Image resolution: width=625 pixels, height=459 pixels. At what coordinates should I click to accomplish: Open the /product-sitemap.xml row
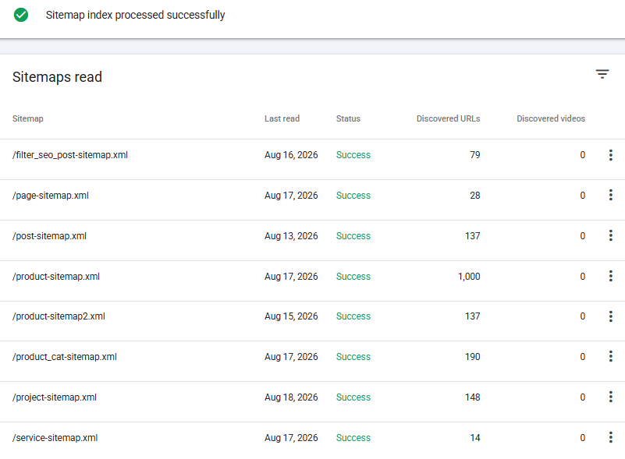(312, 277)
